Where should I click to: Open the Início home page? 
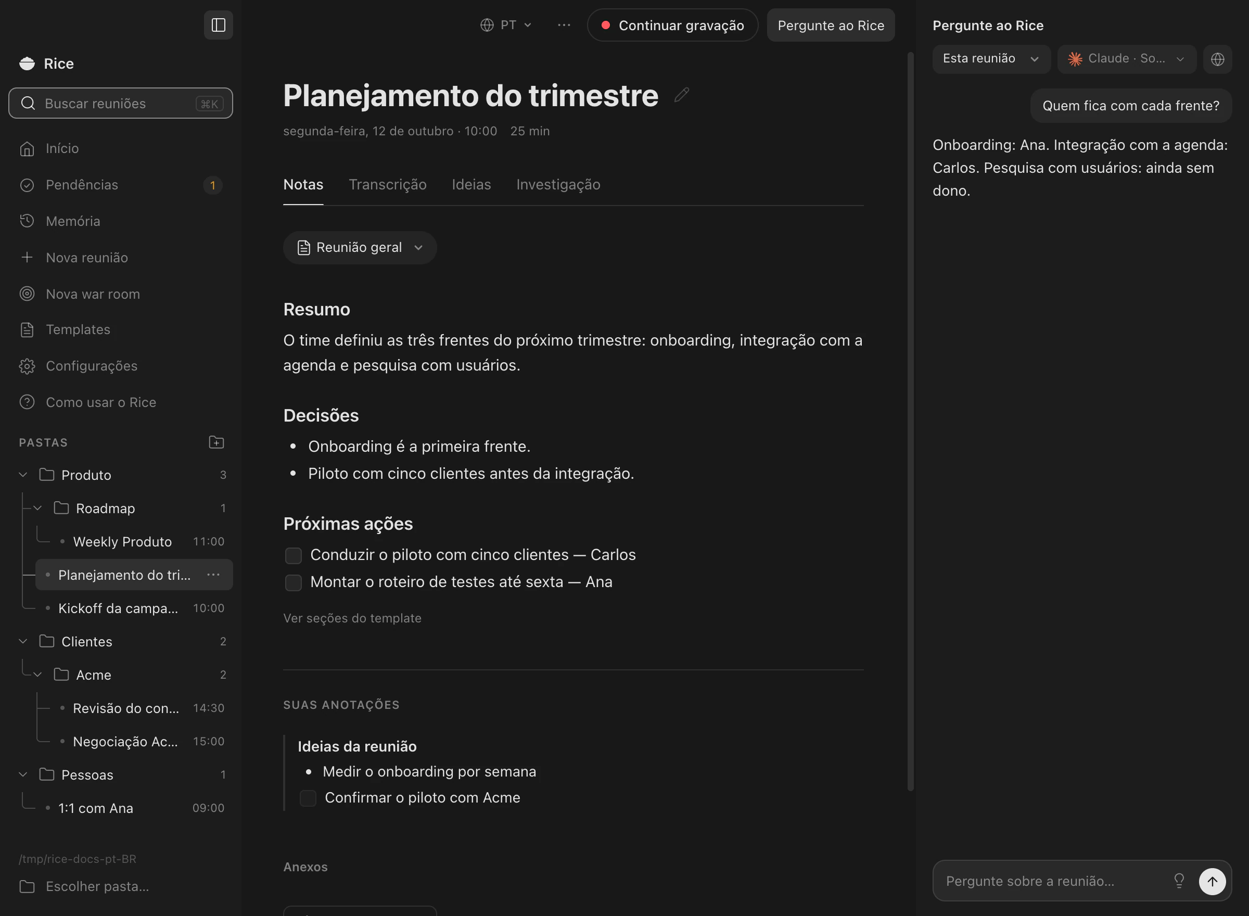coord(121,148)
